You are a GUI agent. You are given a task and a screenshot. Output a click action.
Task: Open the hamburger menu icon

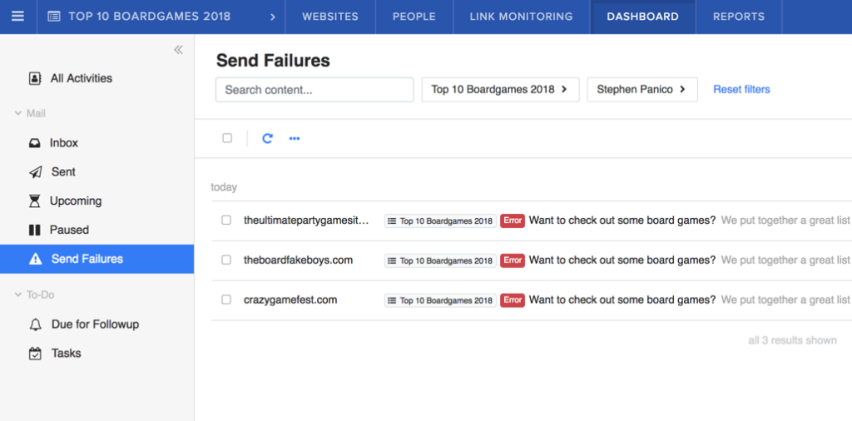[x=17, y=17]
